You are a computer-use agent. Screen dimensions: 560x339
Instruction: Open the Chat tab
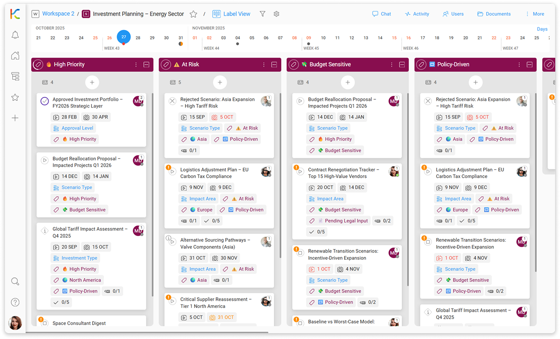(x=381, y=14)
